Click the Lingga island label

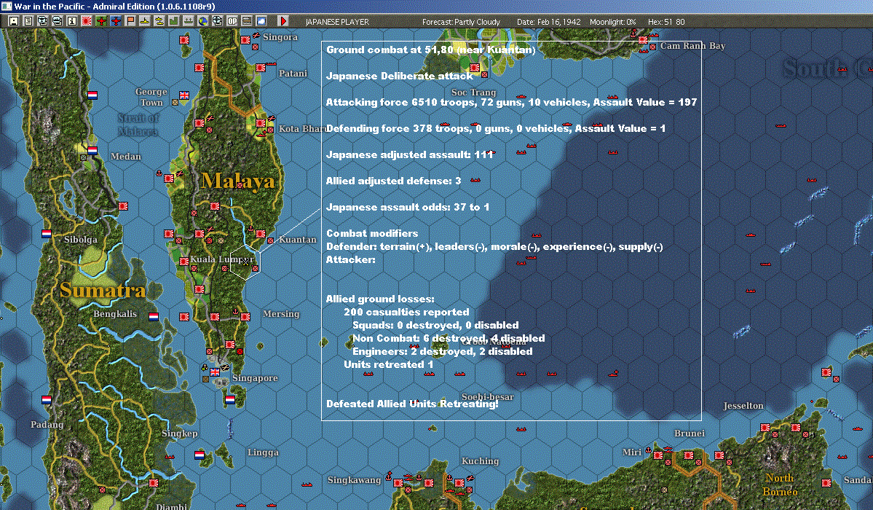click(x=263, y=452)
